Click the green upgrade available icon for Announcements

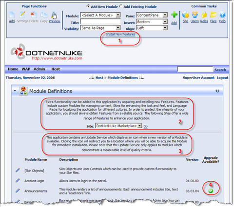211,191
